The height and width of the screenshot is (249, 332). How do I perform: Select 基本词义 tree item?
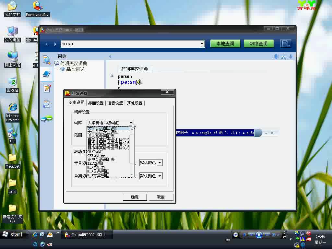[75, 69]
